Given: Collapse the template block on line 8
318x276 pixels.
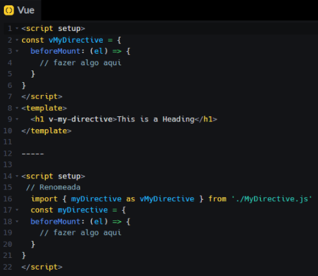Looking at the screenshot, I should click(x=17, y=108).
